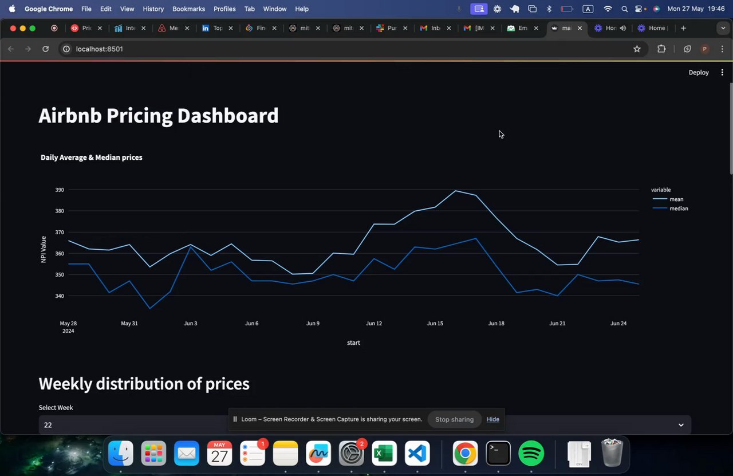This screenshot has height=476, width=733.
Task: Click the page's vertical scrollbar thumb
Action: point(730,128)
